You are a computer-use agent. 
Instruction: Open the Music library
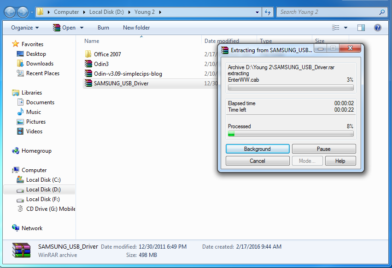[x=34, y=112]
